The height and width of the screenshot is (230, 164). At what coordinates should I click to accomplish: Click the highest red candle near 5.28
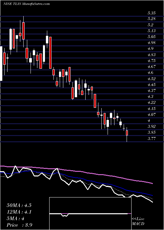[x=23, y=31]
